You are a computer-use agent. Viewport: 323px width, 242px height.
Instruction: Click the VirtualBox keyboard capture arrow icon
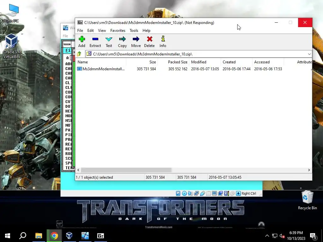238,193
